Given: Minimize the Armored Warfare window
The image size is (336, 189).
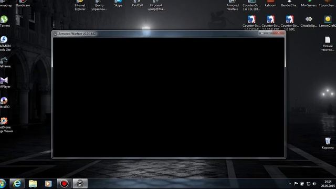Looking at the screenshot, I should point(262,33).
